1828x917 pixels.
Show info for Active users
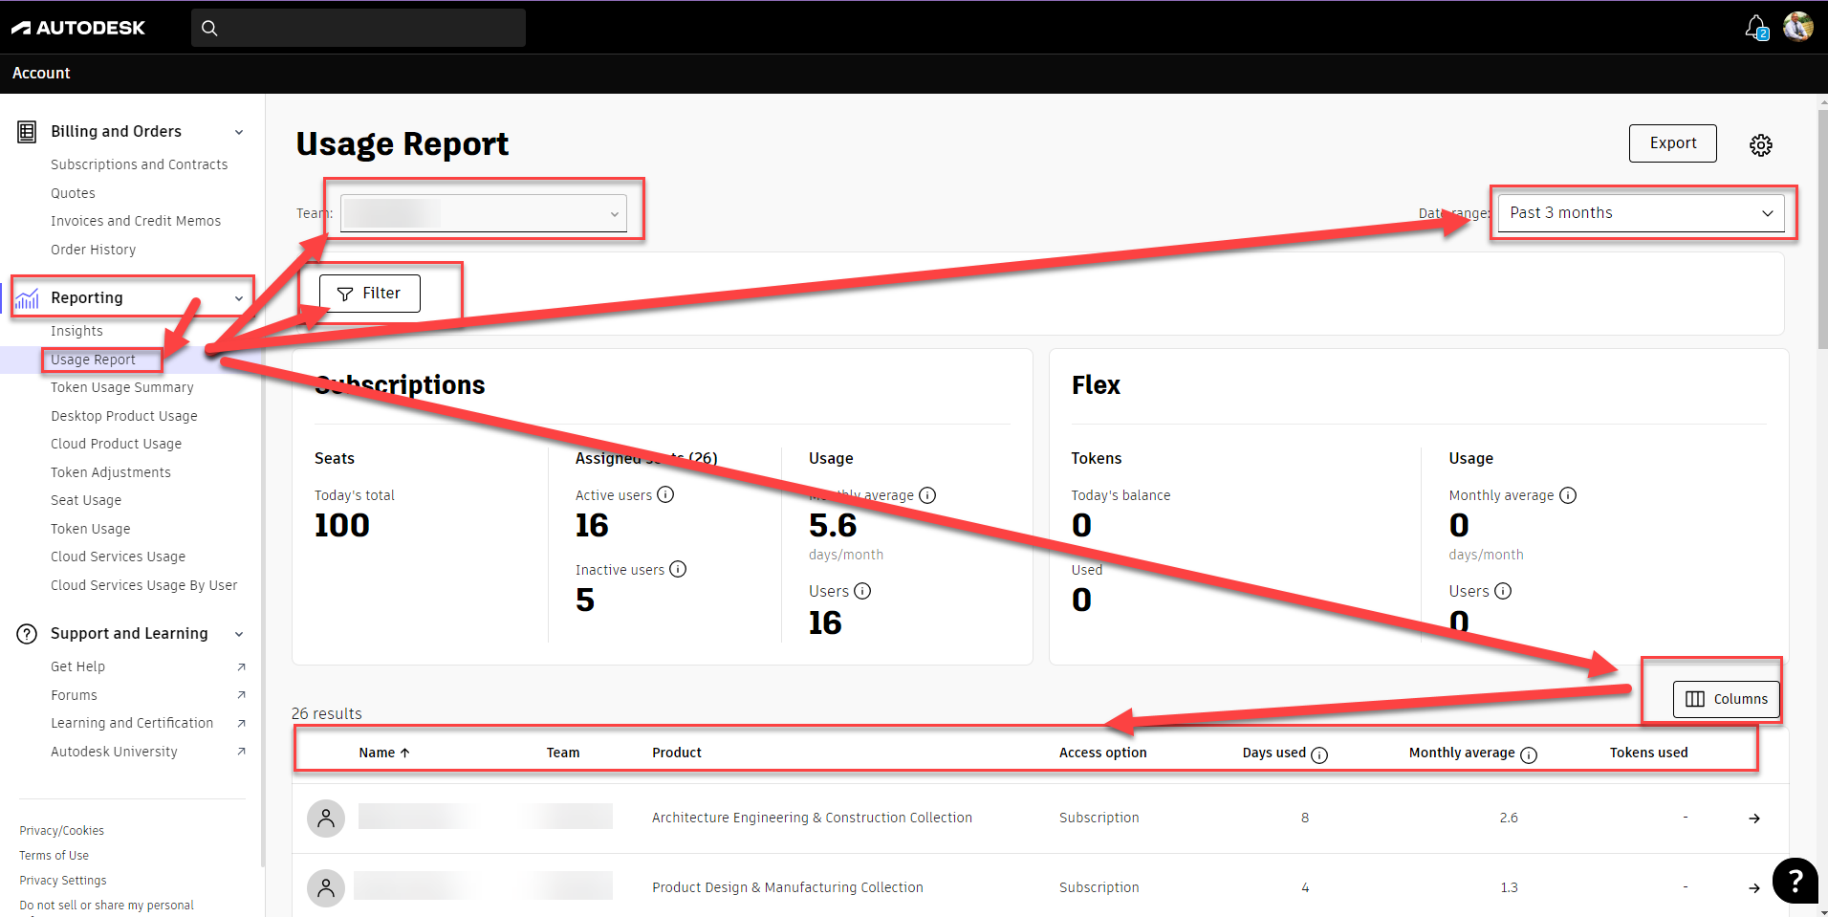click(x=665, y=494)
